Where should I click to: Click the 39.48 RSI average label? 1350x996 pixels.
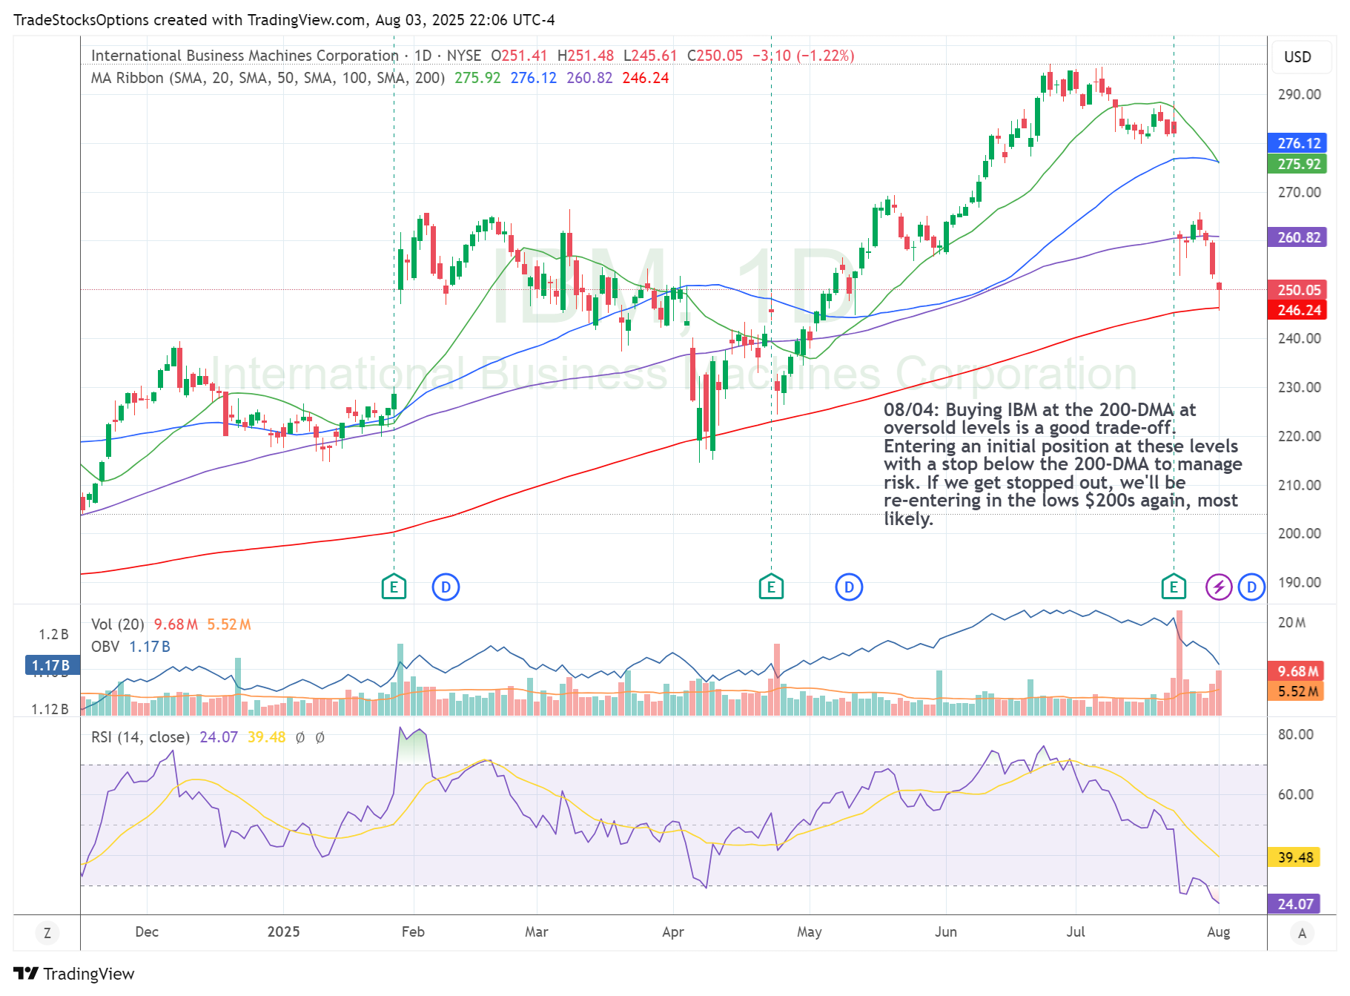pyautogui.click(x=1295, y=857)
